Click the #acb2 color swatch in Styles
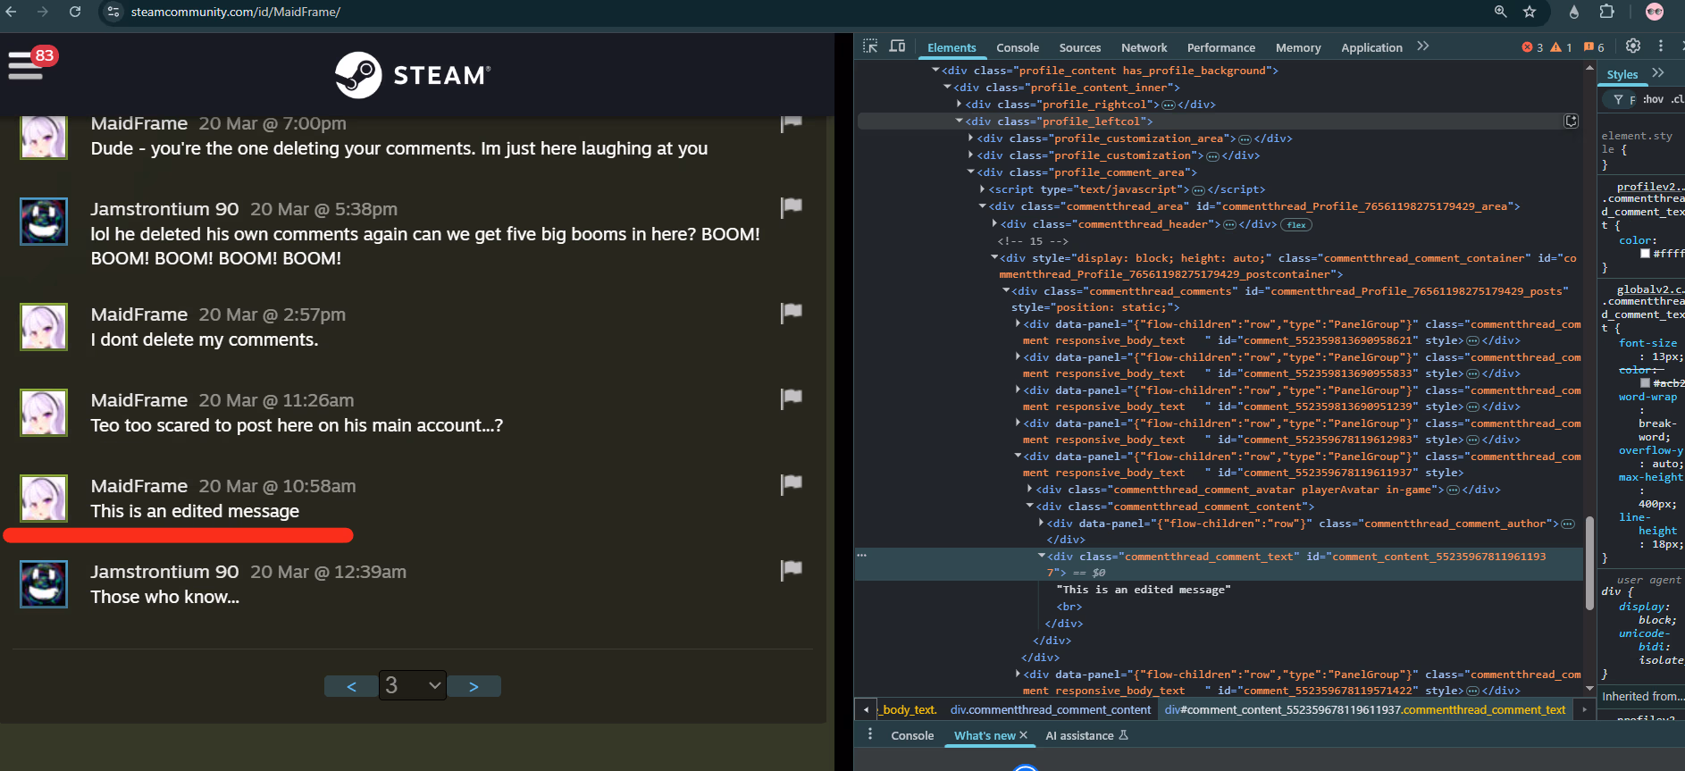This screenshot has height=771, width=1685. click(x=1646, y=383)
